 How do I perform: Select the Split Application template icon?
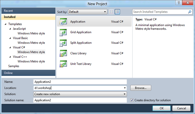63,43
